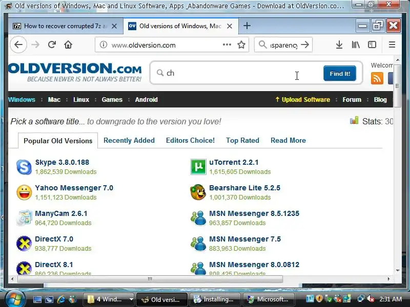This screenshot has width=410, height=307.
Task: Go back using the browser back arrow
Action: tap(18, 45)
